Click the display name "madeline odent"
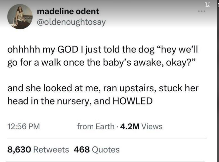 [68, 11]
